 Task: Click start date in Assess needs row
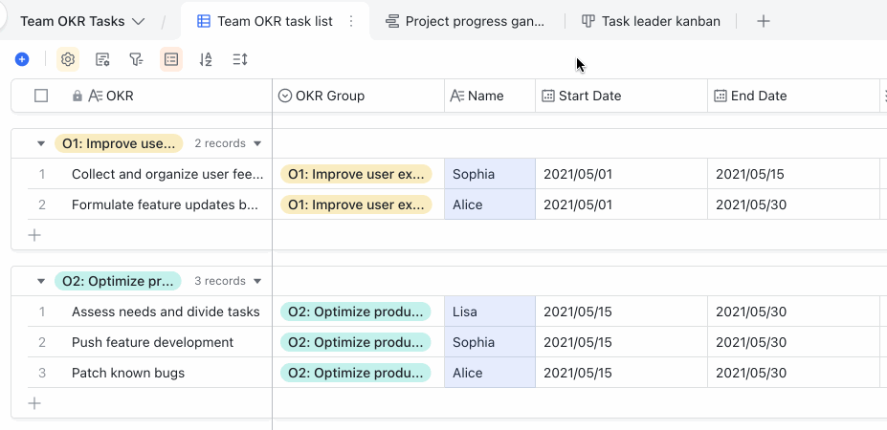tap(622, 312)
